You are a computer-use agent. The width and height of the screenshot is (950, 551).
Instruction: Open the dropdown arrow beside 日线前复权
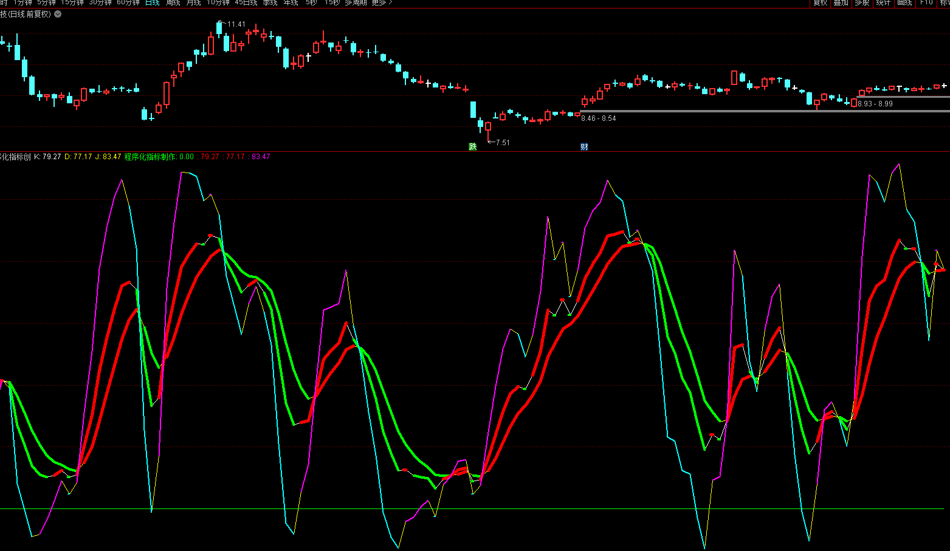pos(58,14)
